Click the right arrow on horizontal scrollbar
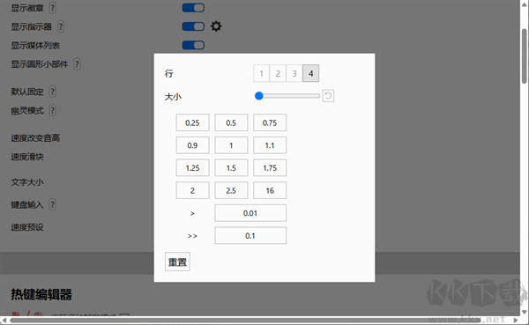Viewport: 529px width, 325px height. coord(516,320)
